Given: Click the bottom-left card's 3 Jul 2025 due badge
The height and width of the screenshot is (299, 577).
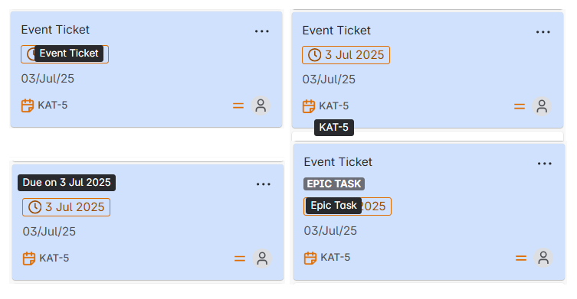Looking at the screenshot, I should [x=66, y=207].
